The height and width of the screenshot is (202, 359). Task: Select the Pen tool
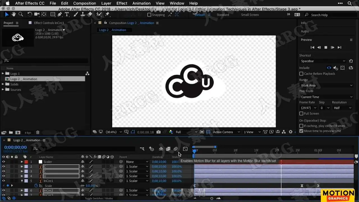60,14
